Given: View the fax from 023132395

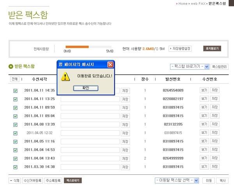Looking at the screenshot, I should click(x=204, y=124).
